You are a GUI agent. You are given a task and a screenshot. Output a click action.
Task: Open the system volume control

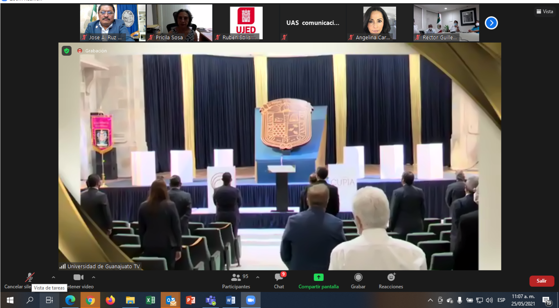489,300
